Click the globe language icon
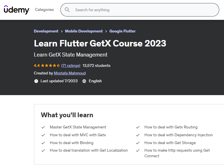This screenshot has width=224, height=167. pos(84,81)
